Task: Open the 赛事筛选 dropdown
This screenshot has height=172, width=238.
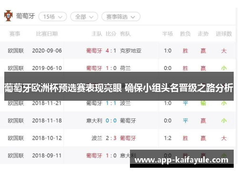Action: (x=121, y=17)
